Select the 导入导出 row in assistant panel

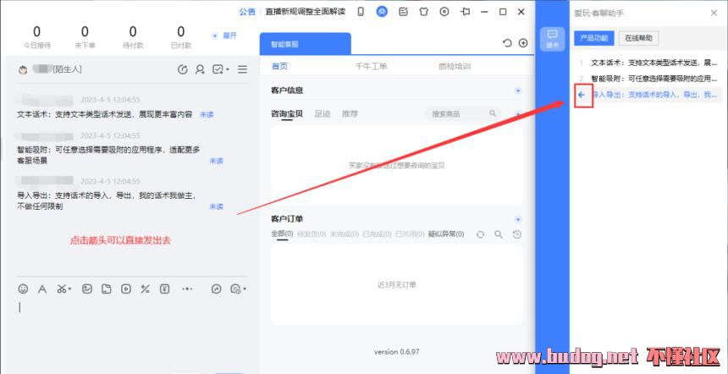648,95
